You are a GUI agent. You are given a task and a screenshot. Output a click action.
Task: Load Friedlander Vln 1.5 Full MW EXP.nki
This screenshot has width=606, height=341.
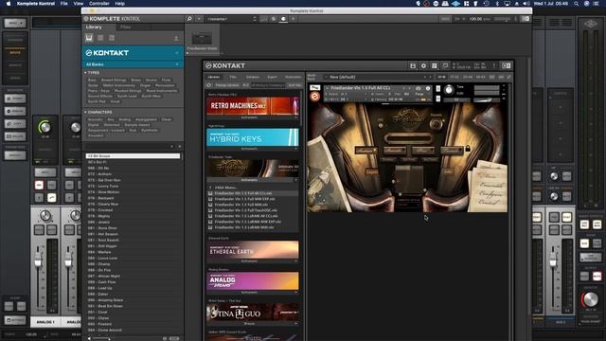[244, 199]
